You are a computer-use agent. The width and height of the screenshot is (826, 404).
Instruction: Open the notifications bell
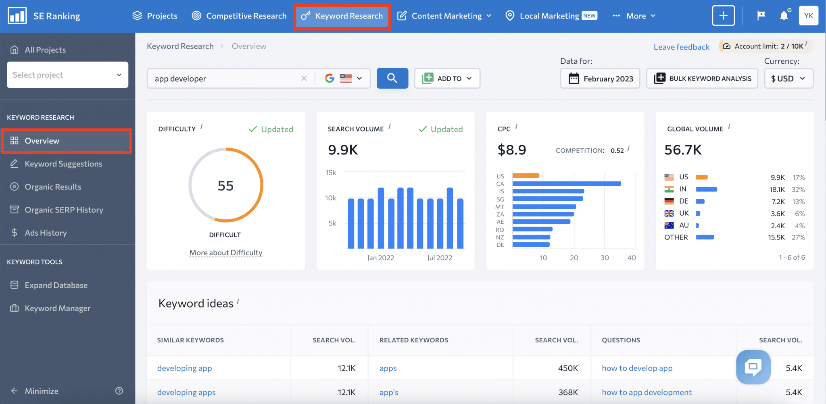click(x=784, y=15)
